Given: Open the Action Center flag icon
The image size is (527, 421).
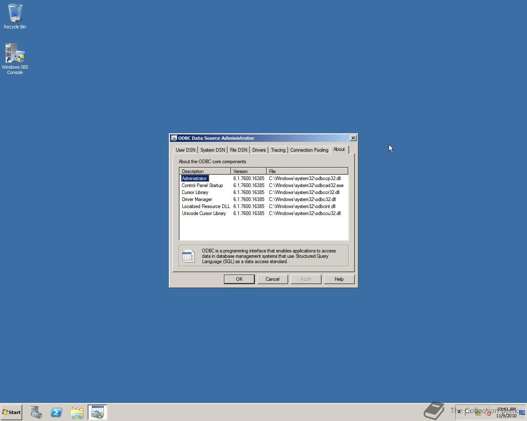Looking at the screenshot, I should pyautogui.click(x=468, y=412).
